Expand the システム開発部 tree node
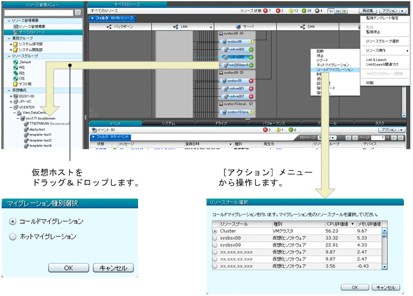 coord(11,50)
